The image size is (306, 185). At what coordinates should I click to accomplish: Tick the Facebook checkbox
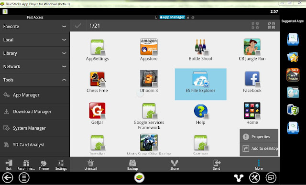[x=258, y=84]
